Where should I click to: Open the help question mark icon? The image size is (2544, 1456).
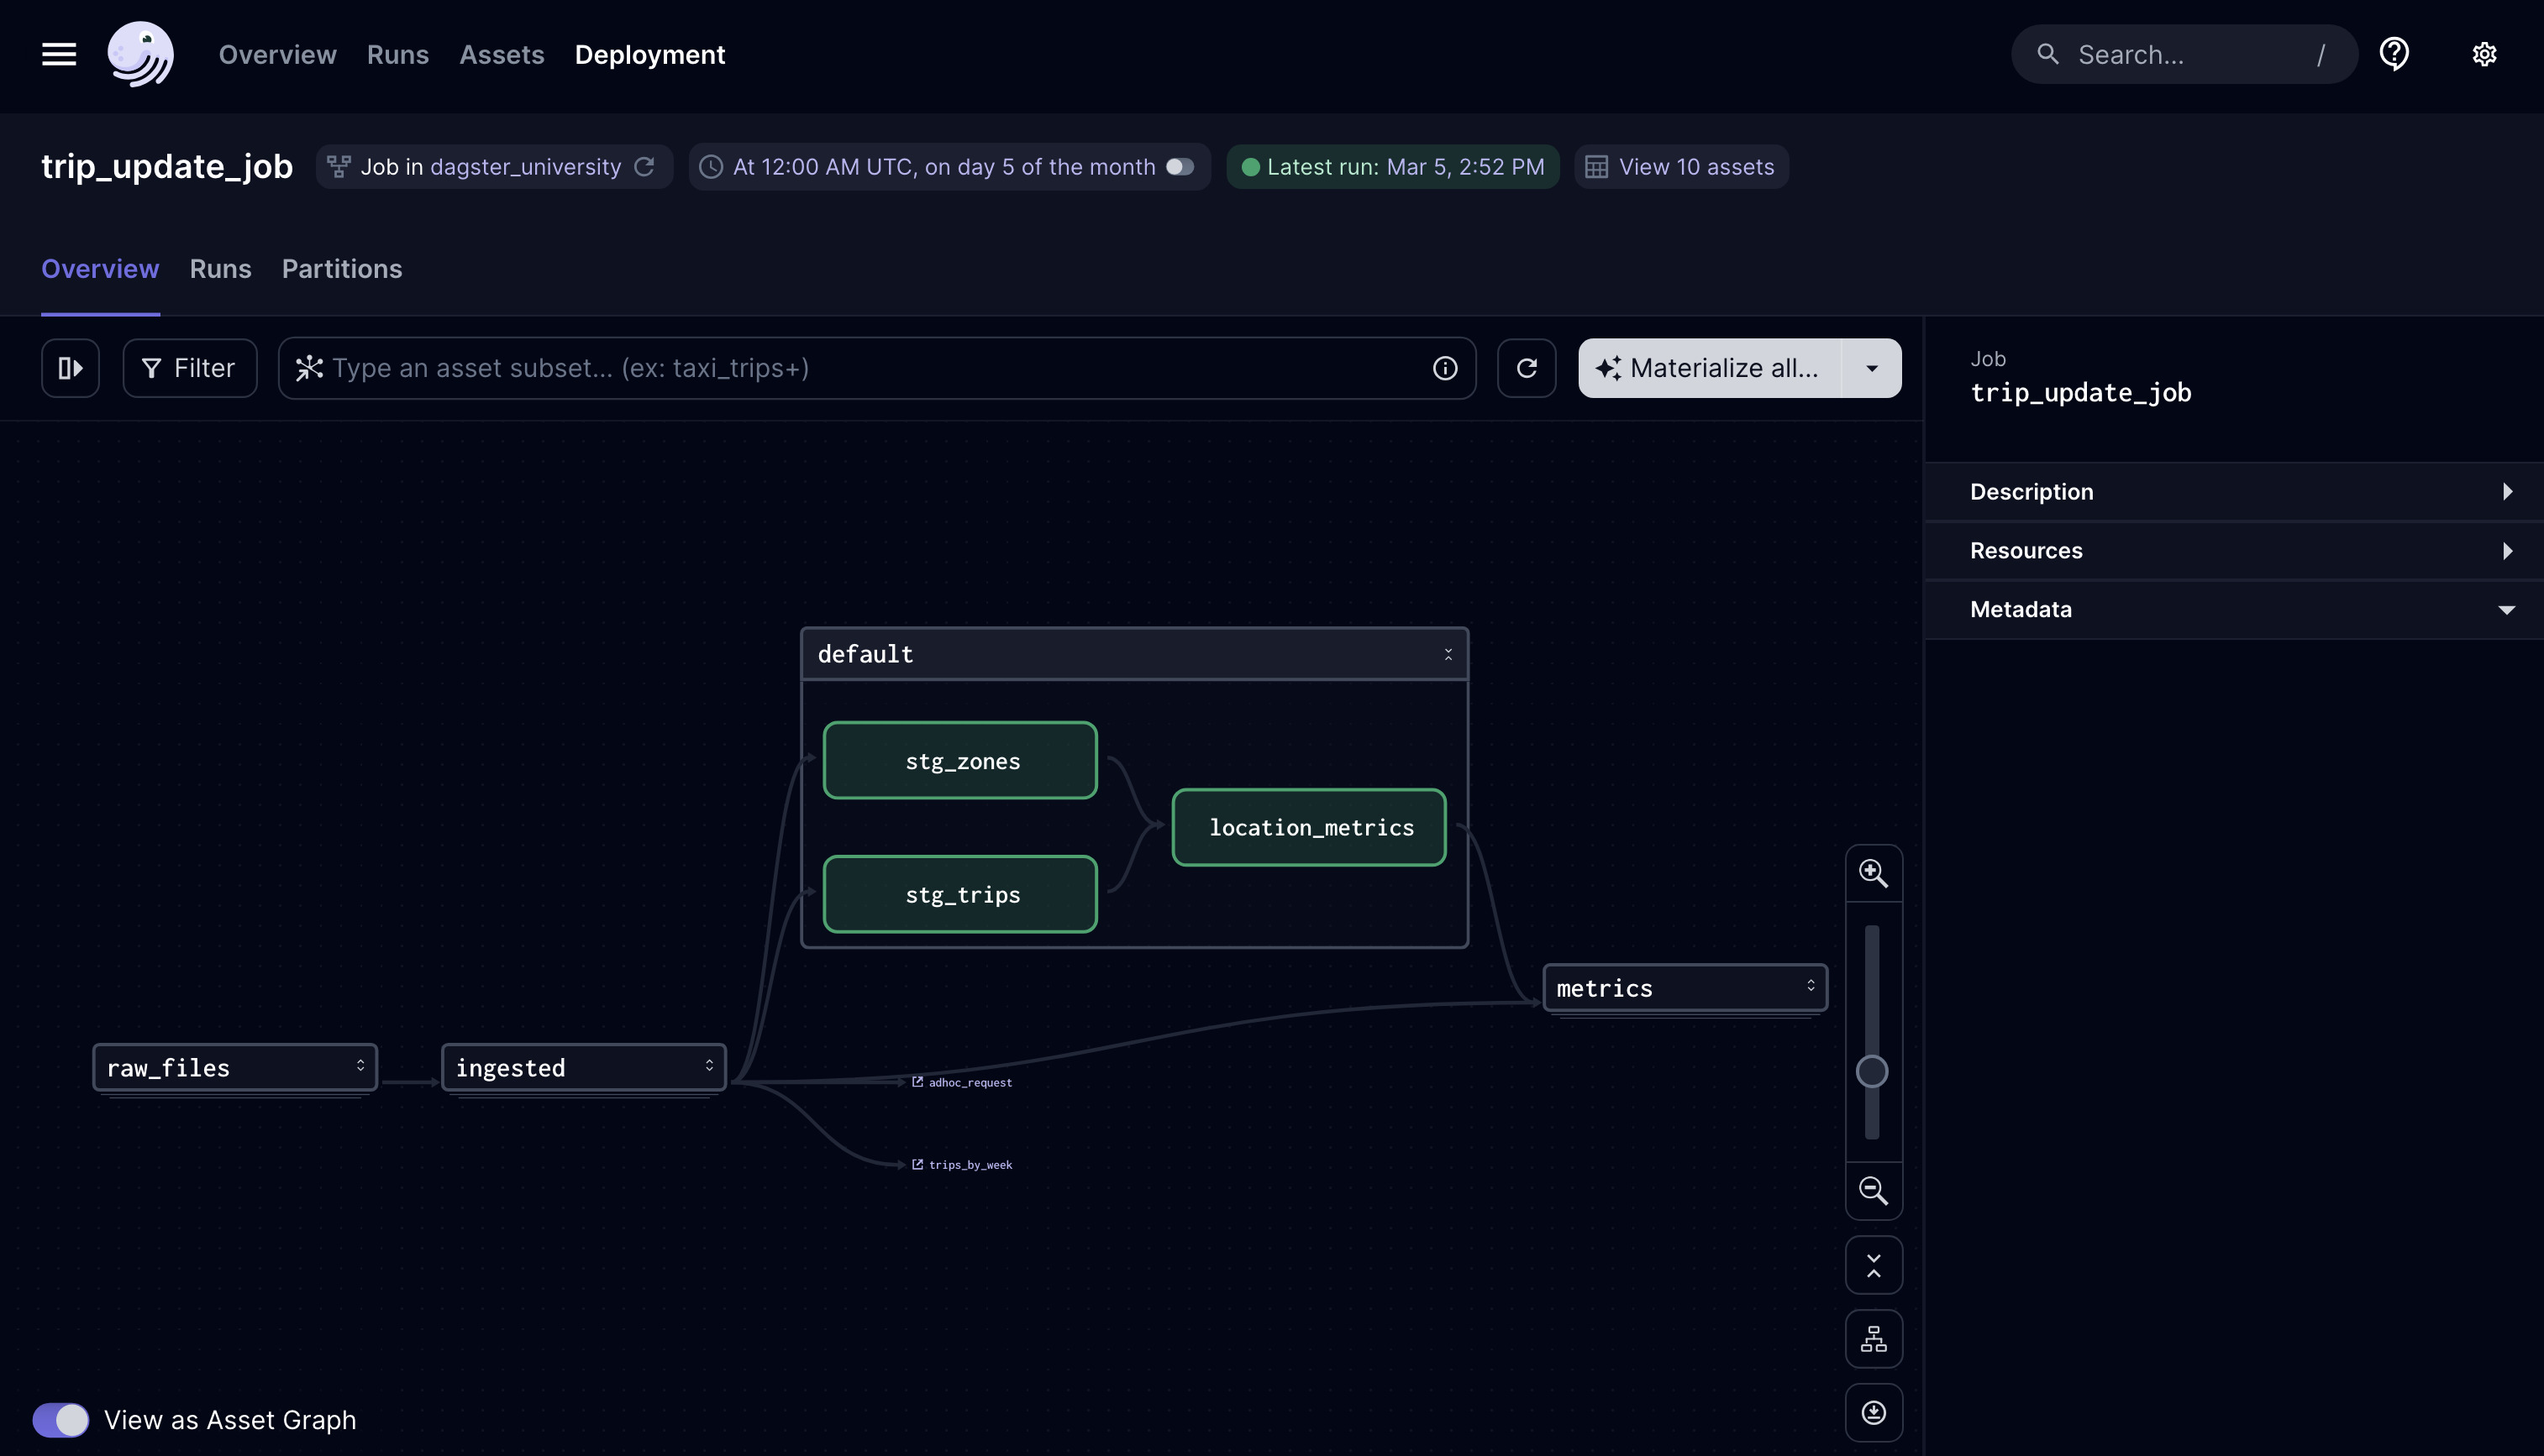[x=2394, y=54]
